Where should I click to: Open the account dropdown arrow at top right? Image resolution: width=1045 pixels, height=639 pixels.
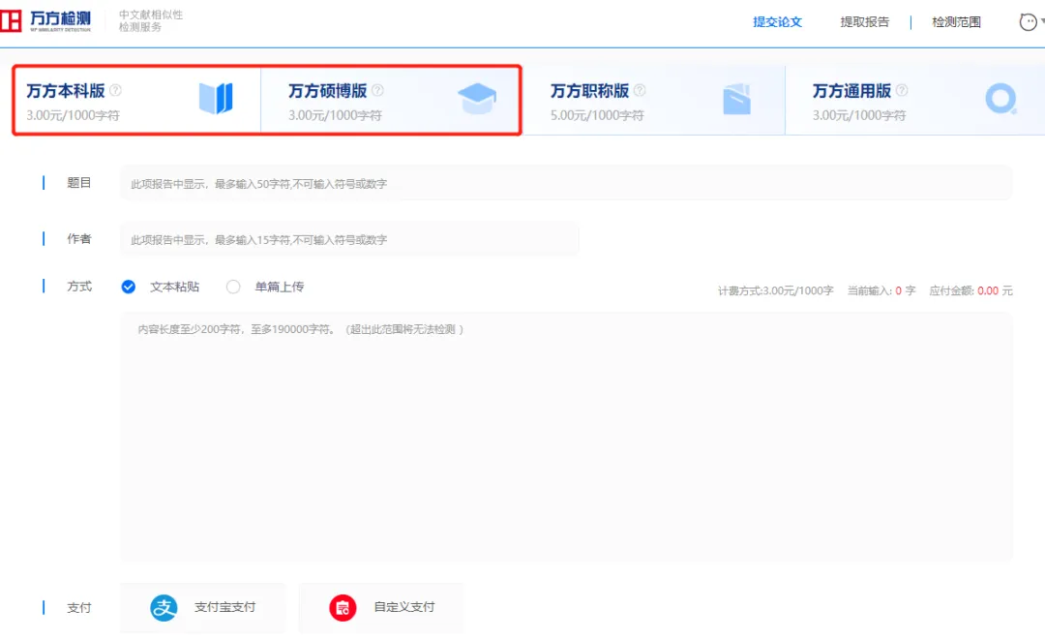(1042, 21)
